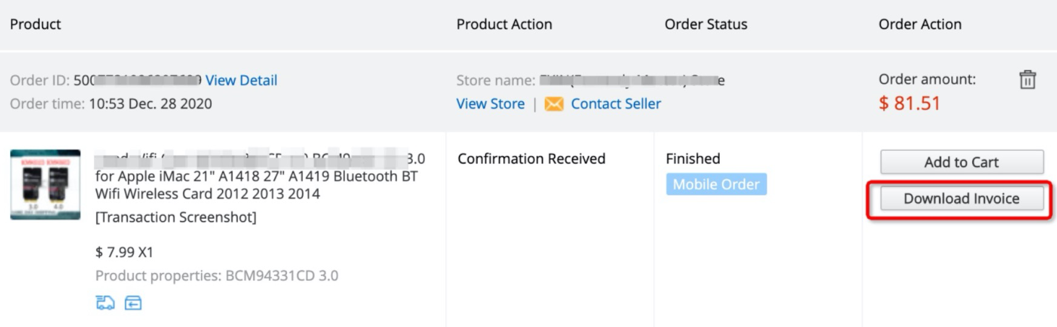The image size is (1057, 327).
Task: Click the $ 81.51 order amount
Action: pos(909,104)
